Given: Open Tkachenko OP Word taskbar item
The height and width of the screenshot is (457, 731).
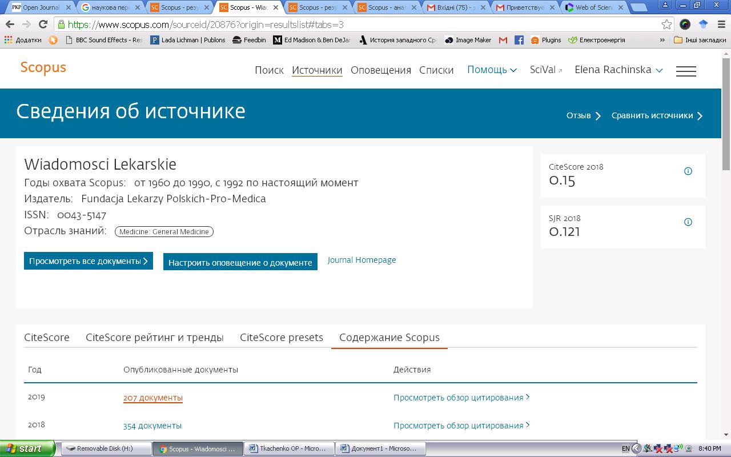Looking at the screenshot, I should (290, 448).
